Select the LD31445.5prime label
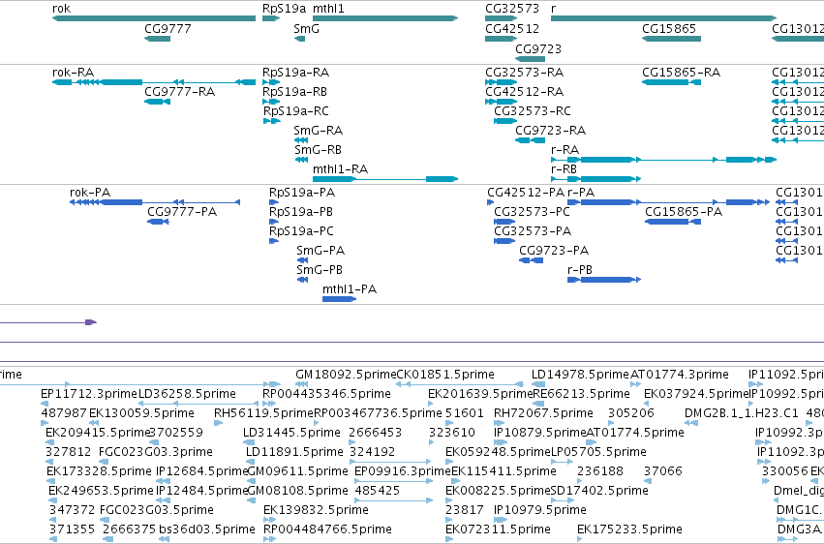The image size is (824, 544). tap(291, 433)
